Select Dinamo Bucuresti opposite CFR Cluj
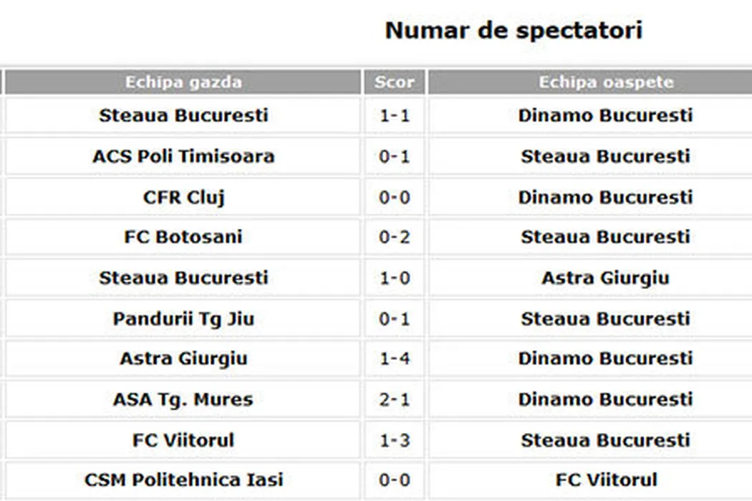 [606, 197]
